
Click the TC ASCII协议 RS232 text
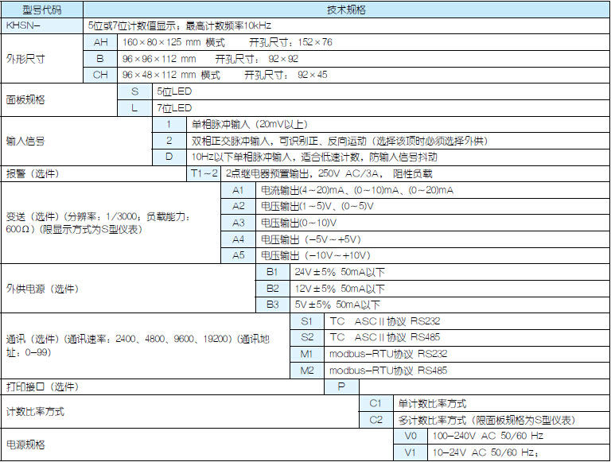tap(385, 321)
